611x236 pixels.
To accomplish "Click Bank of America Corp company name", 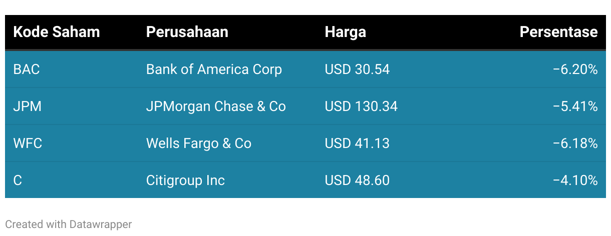I will [x=214, y=69].
